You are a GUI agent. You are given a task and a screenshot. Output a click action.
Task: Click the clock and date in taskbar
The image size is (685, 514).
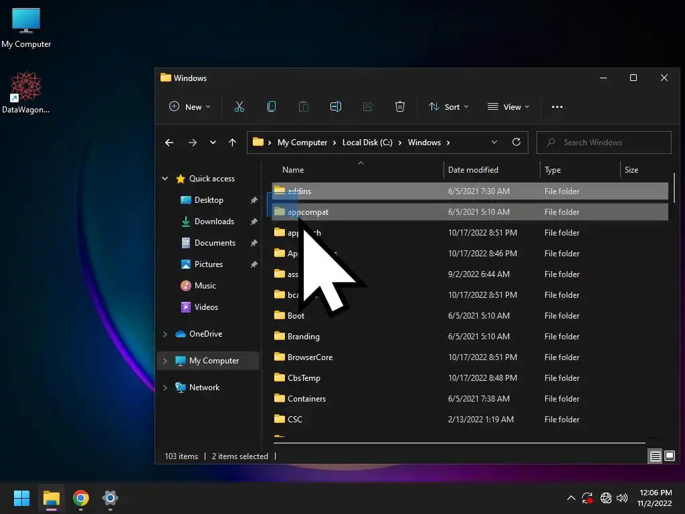pos(655,498)
